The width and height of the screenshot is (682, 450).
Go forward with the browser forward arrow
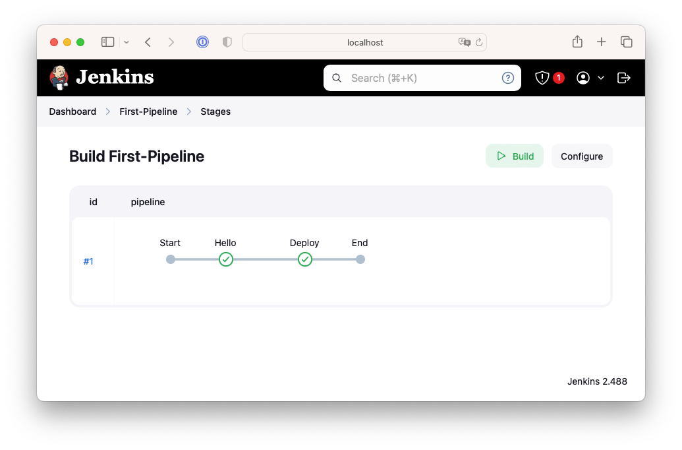tap(171, 42)
